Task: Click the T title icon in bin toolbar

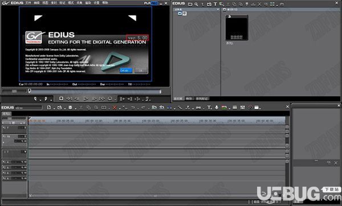Action: (x=215, y=4)
